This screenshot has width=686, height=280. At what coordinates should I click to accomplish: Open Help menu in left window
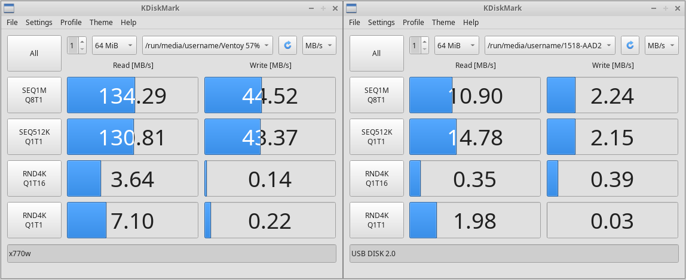click(128, 22)
